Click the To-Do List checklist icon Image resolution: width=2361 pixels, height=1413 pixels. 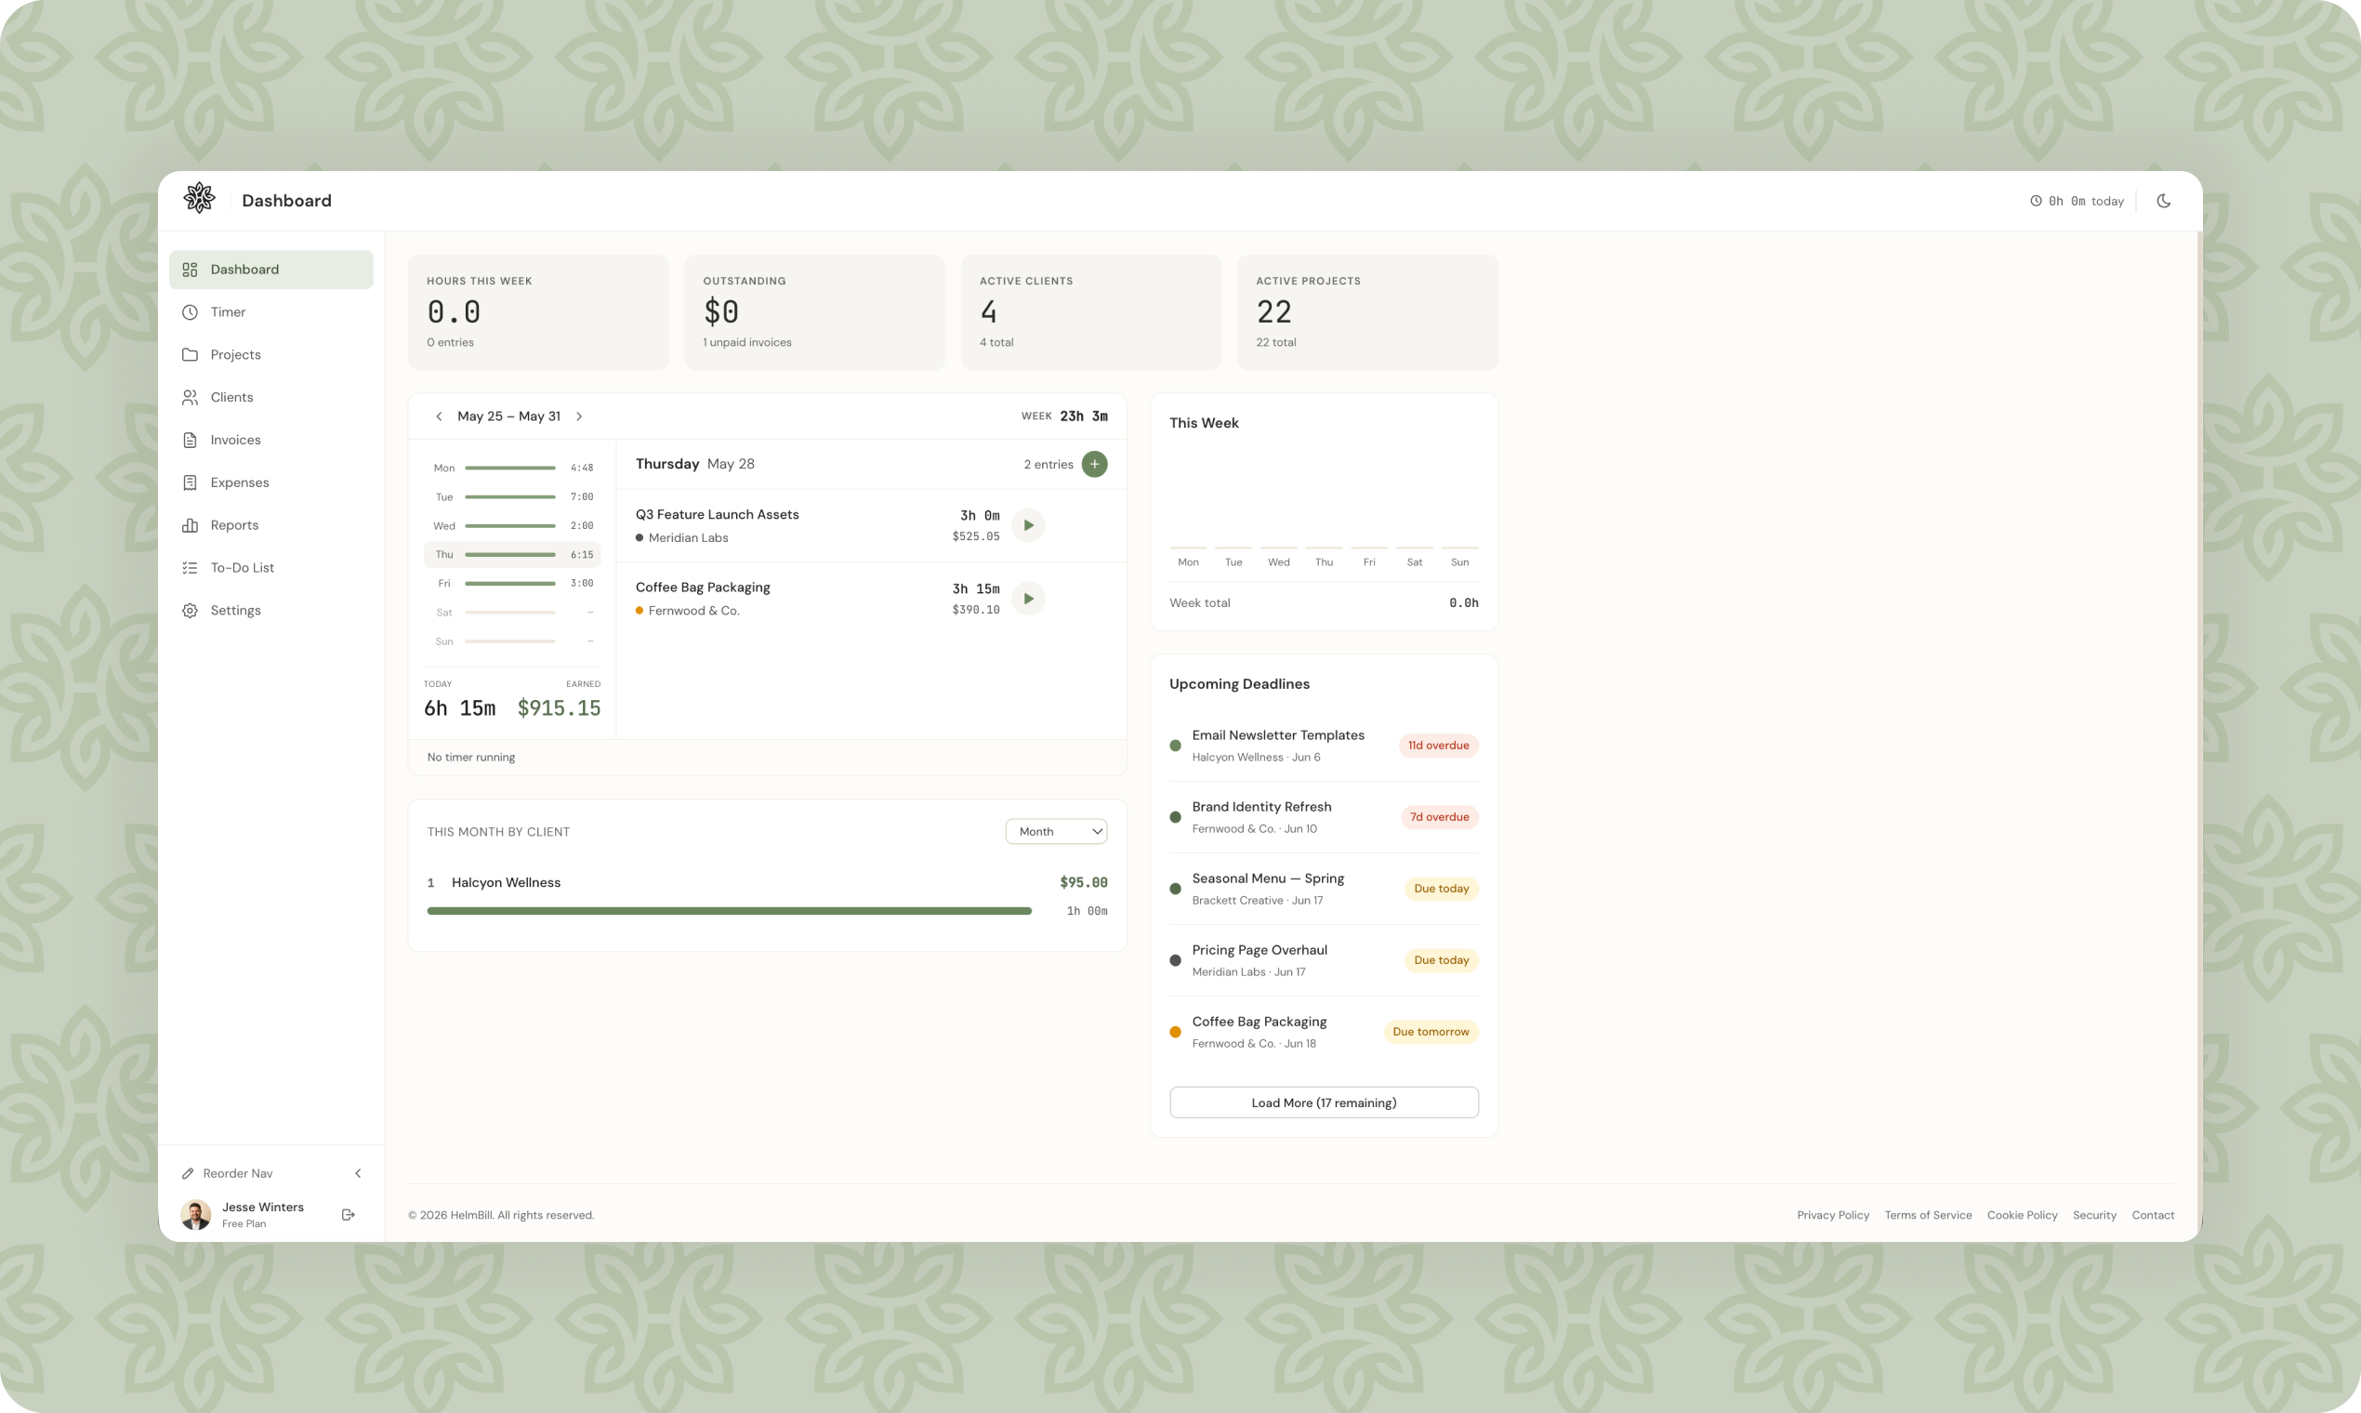point(191,567)
